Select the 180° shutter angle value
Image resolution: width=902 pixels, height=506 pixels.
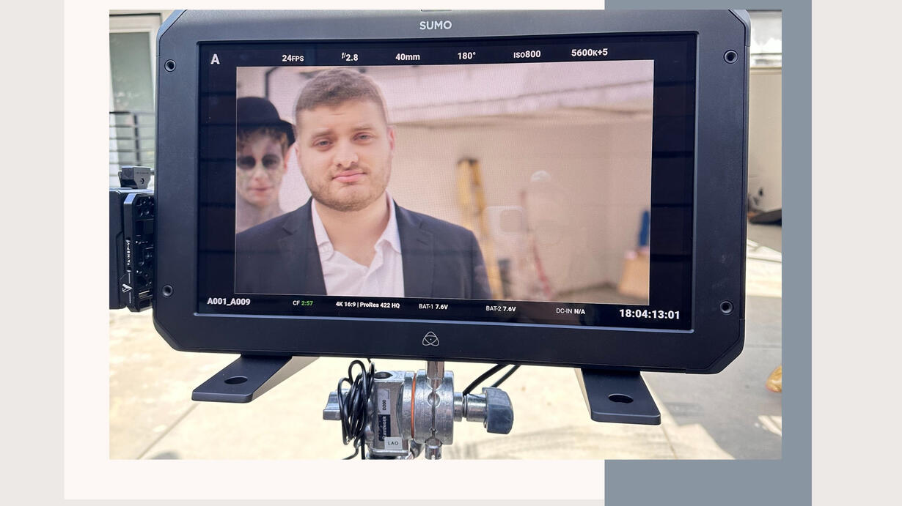(466, 56)
